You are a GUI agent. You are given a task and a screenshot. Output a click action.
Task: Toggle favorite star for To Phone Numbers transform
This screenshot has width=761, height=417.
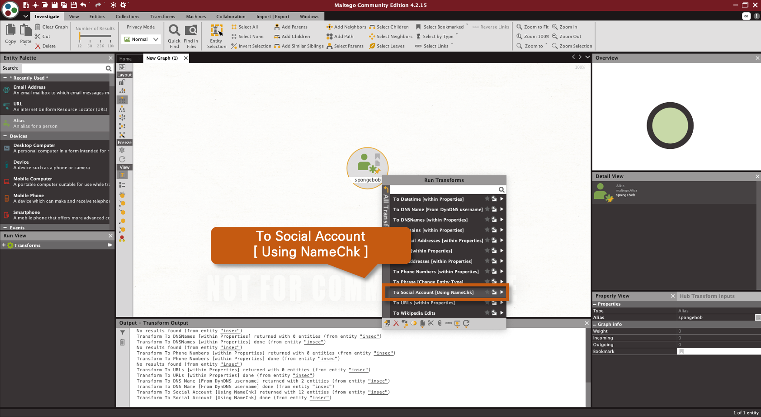click(x=487, y=272)
